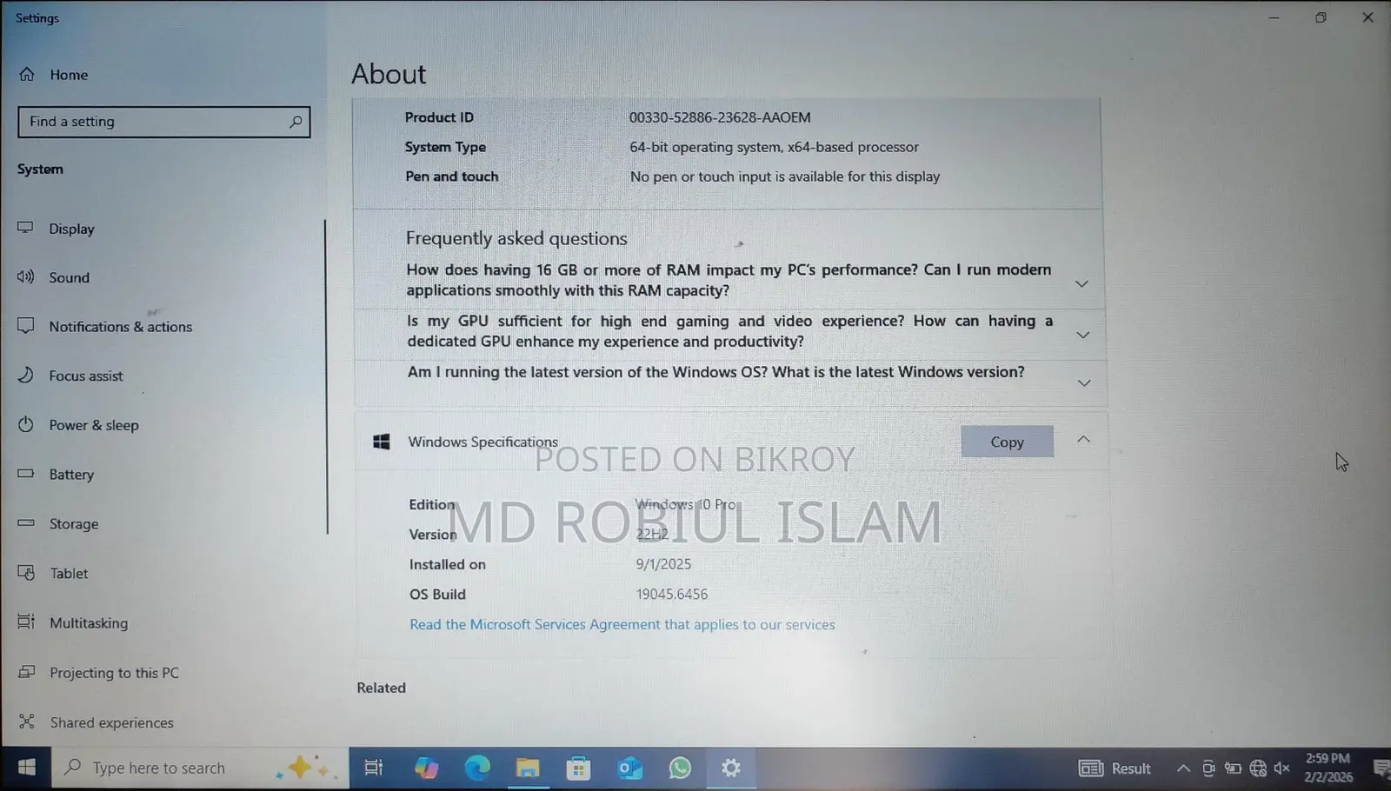The image size is (1391, 791).
Task: Click the About page title
Action: [389, 74]
